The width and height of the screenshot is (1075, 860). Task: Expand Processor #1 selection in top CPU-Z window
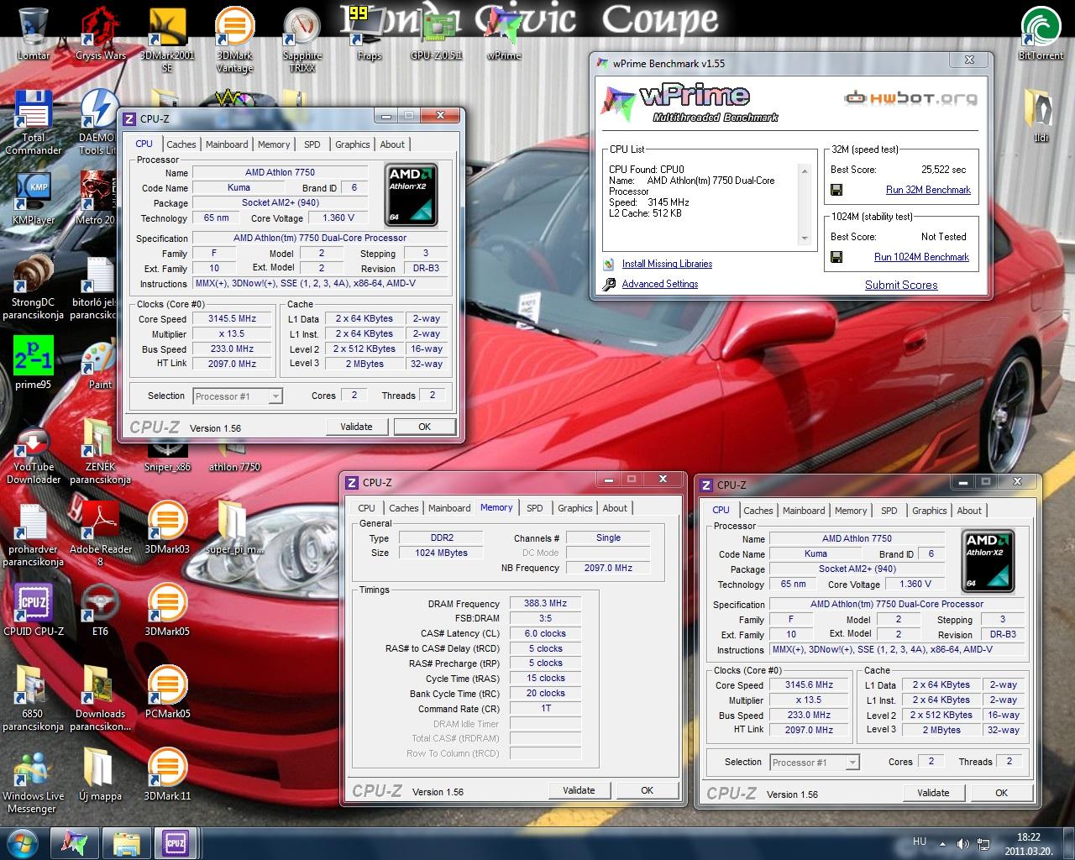click(275, 396)
